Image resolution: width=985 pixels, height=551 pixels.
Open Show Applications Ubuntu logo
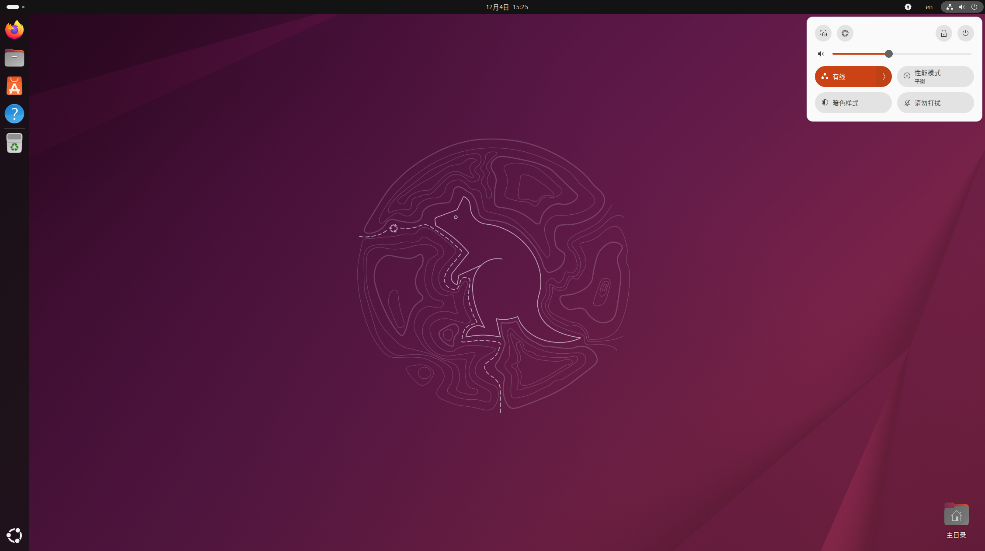coord(14,535)
